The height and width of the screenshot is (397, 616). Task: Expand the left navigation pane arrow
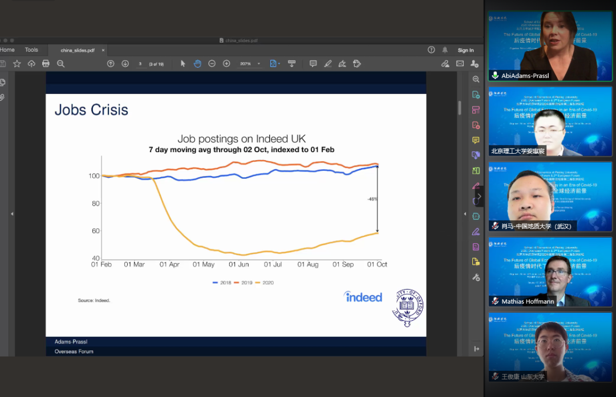[12, 214]
